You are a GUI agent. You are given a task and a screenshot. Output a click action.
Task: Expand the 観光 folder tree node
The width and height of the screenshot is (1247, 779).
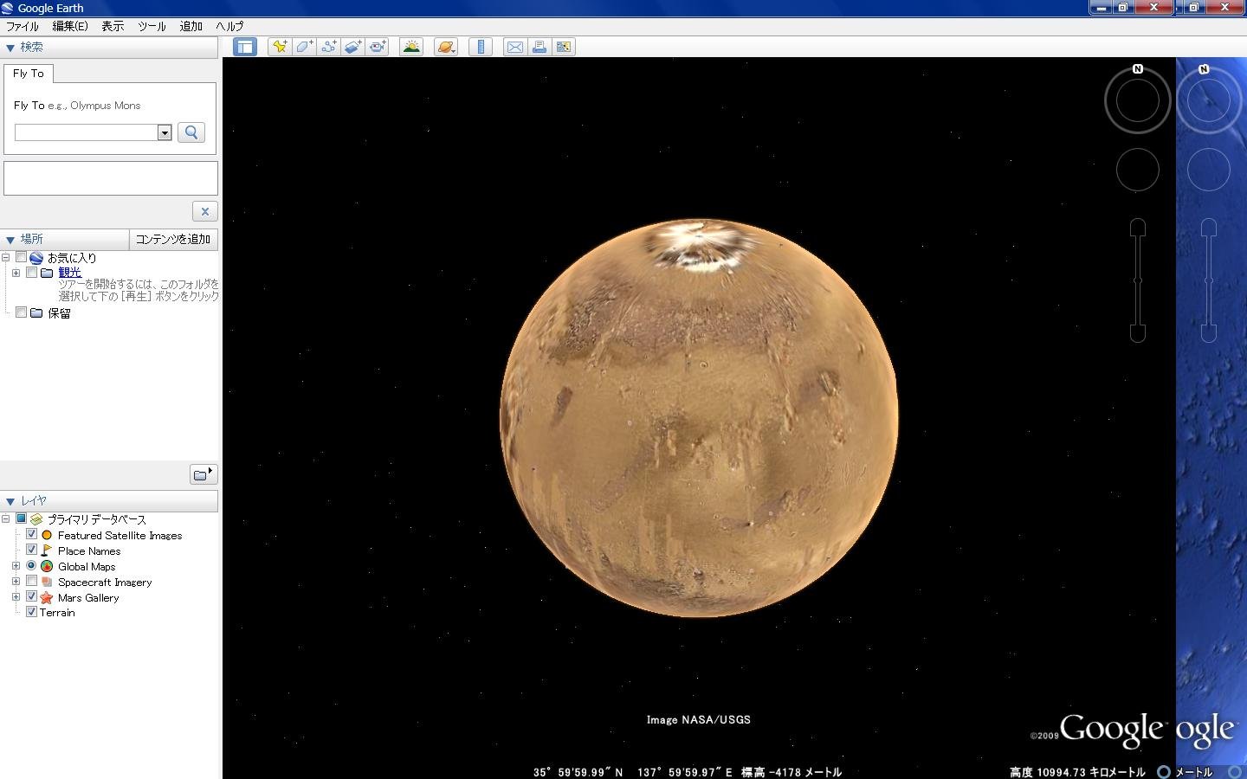[x=16, y=273]
